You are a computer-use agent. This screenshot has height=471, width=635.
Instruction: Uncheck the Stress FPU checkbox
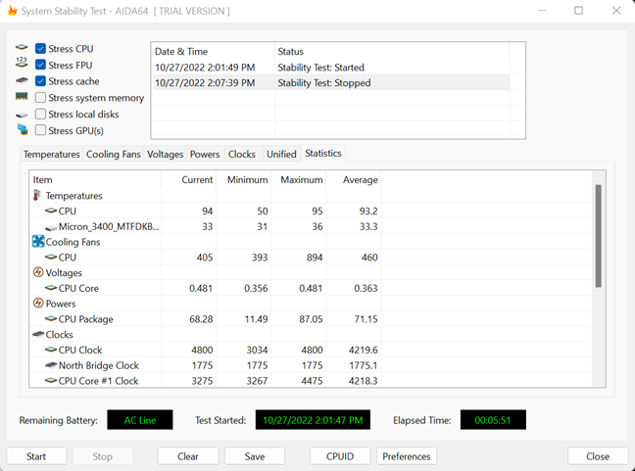[40, 65]
